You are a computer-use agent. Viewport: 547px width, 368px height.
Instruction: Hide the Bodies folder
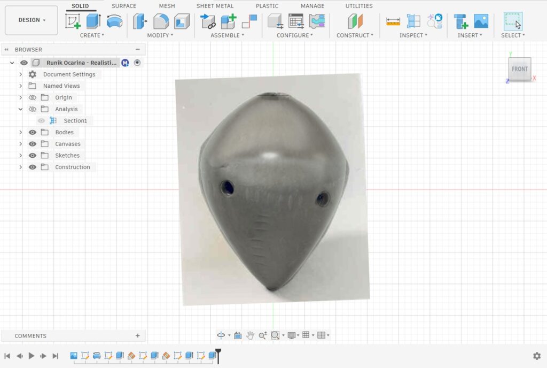point(33,132)
